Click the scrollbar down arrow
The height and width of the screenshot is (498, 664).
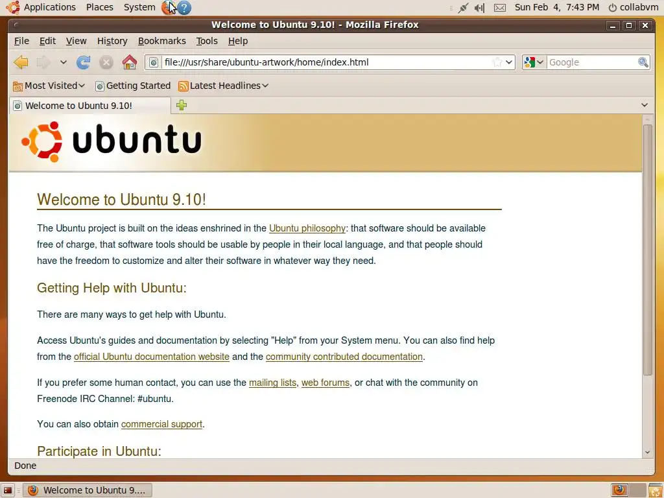pyautogui.click(x=648, y=452)
